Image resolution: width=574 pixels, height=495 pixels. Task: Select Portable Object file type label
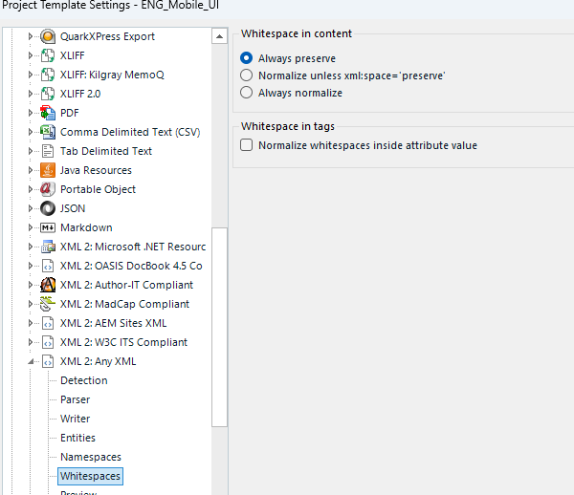point(98,189)
